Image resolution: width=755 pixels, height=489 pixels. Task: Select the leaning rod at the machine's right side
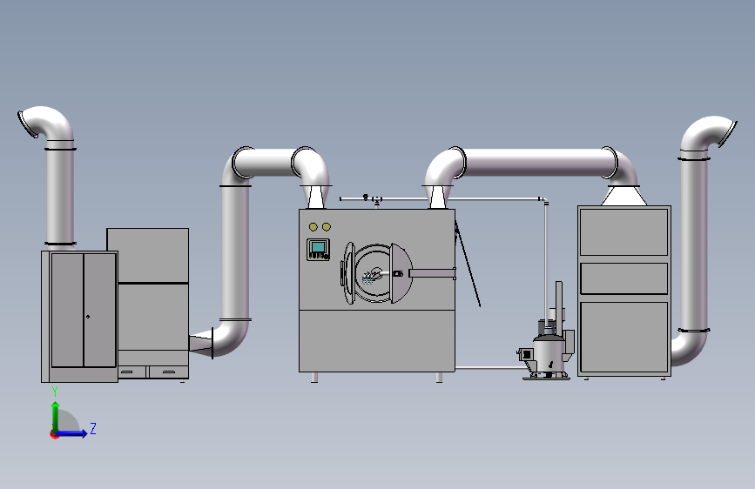pos(467,262)
